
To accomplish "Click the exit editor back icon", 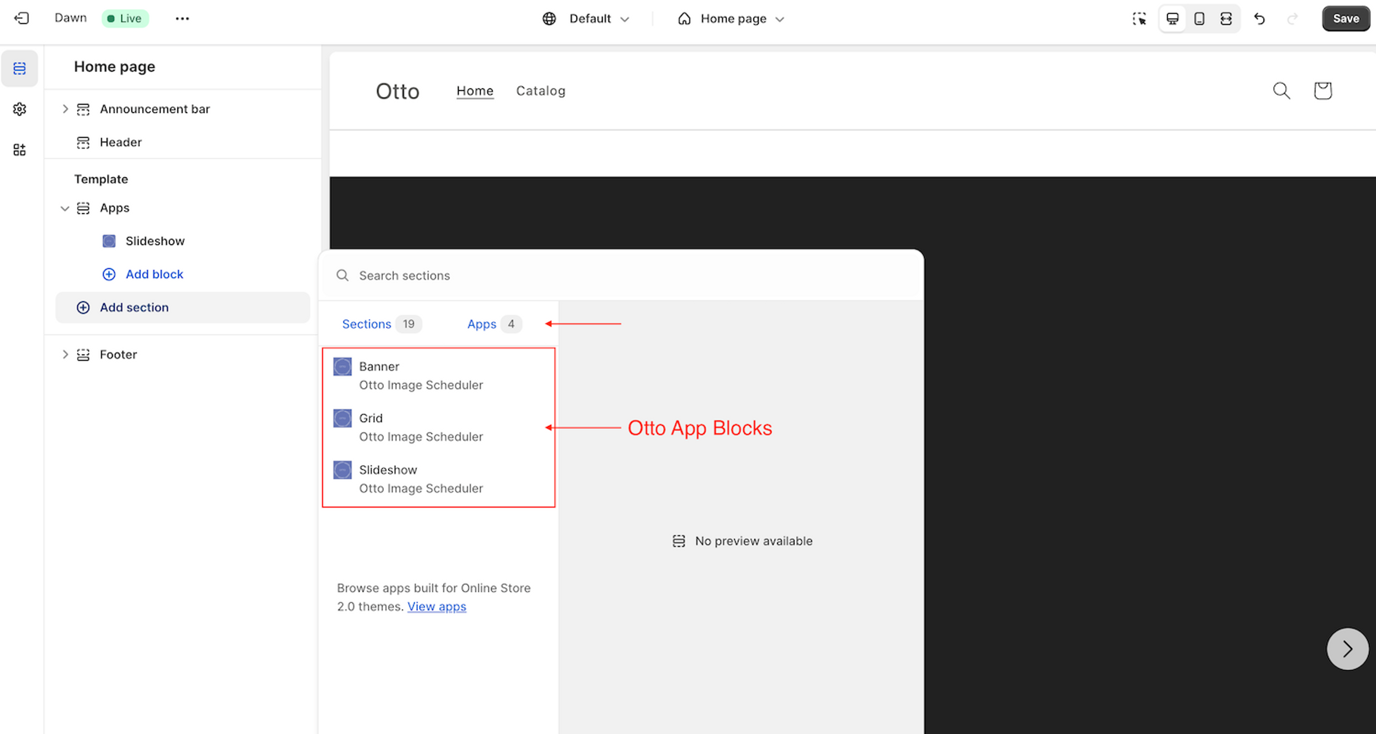I will [21, 19].
